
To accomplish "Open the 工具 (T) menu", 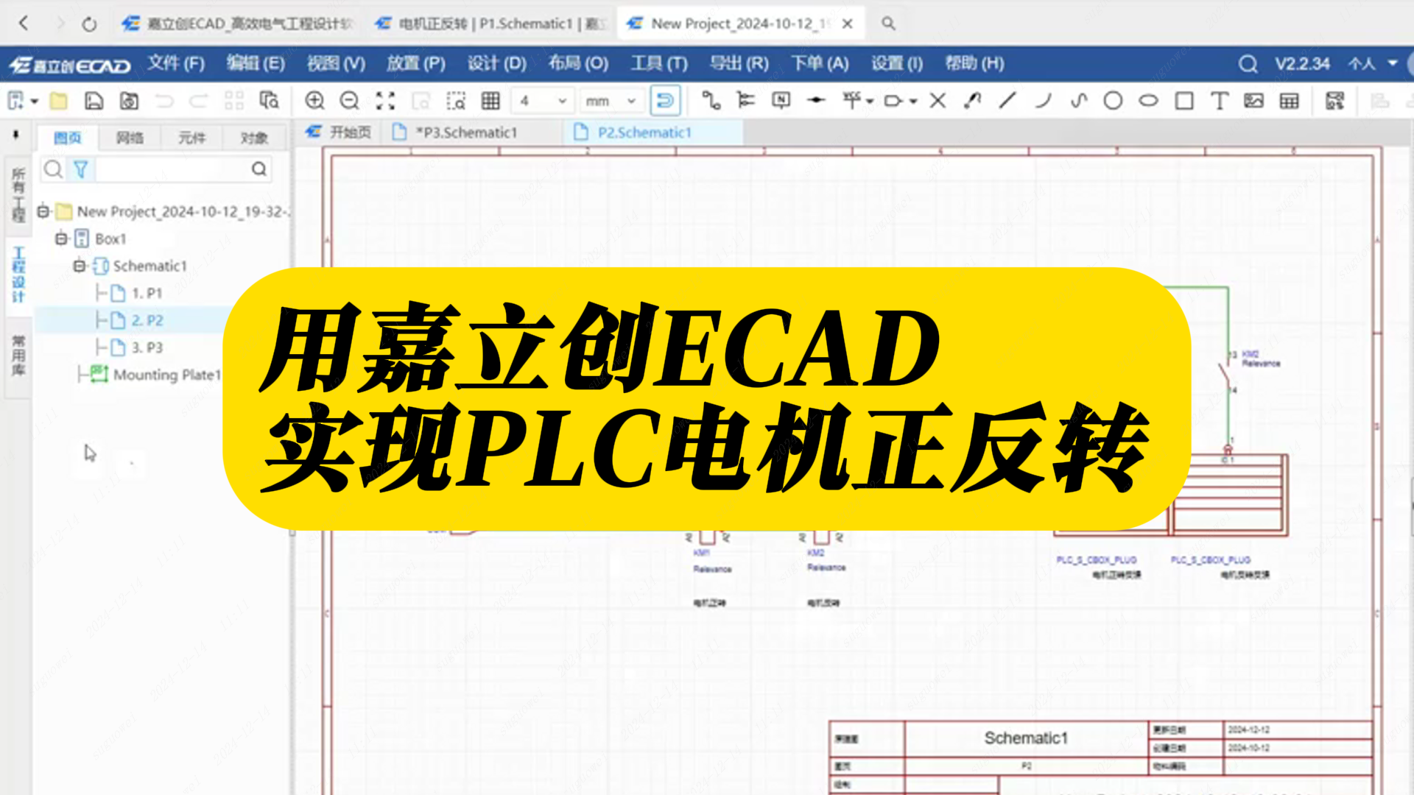I will pyautogui.click(x=659, y=64).
